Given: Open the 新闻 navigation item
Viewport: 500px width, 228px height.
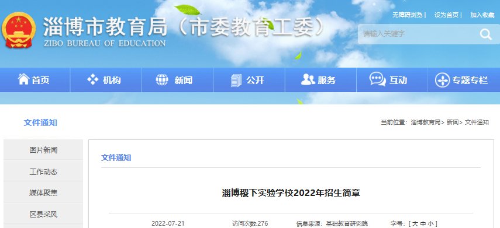Looking at the screenshot, I should click(177, 80).
